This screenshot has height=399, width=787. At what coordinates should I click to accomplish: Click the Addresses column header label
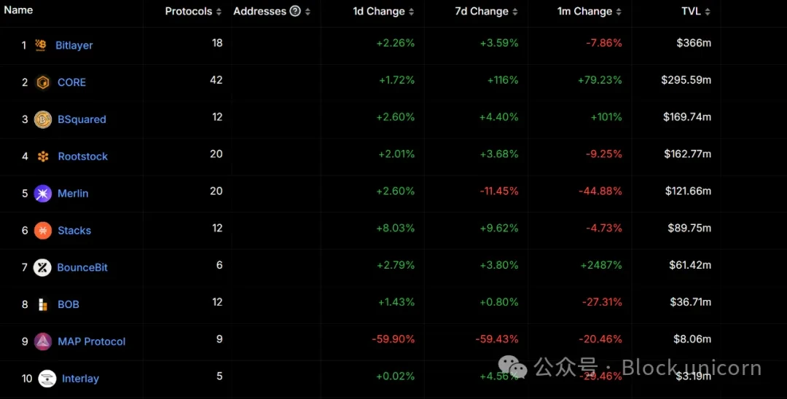click(259, 11)
